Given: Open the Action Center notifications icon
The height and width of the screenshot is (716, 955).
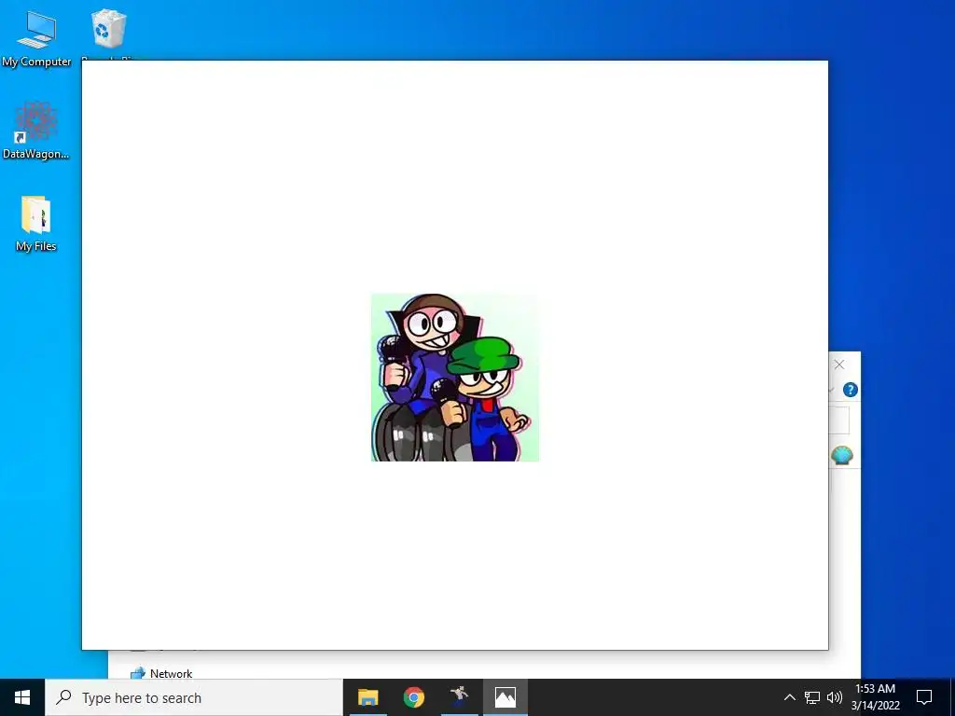Looking at the screenshot, I should 924,697.
